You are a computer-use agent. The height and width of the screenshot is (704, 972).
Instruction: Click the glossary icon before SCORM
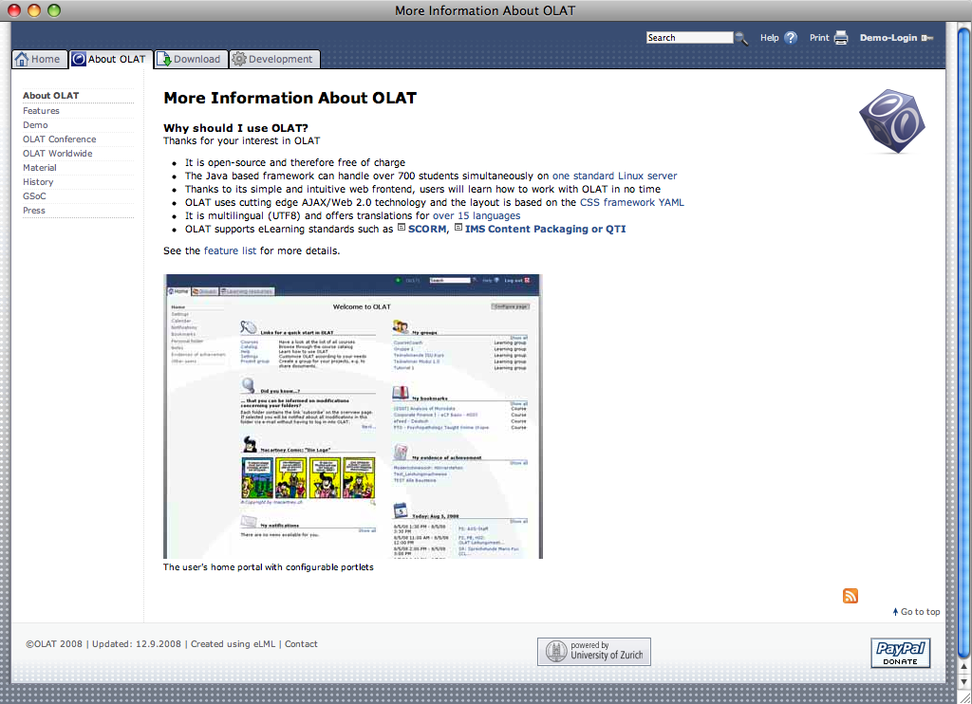(402, 227)
